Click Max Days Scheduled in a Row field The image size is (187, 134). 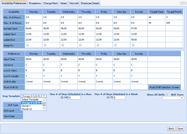[75, 98]
